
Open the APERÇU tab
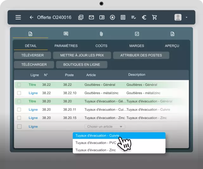[172, 46]
